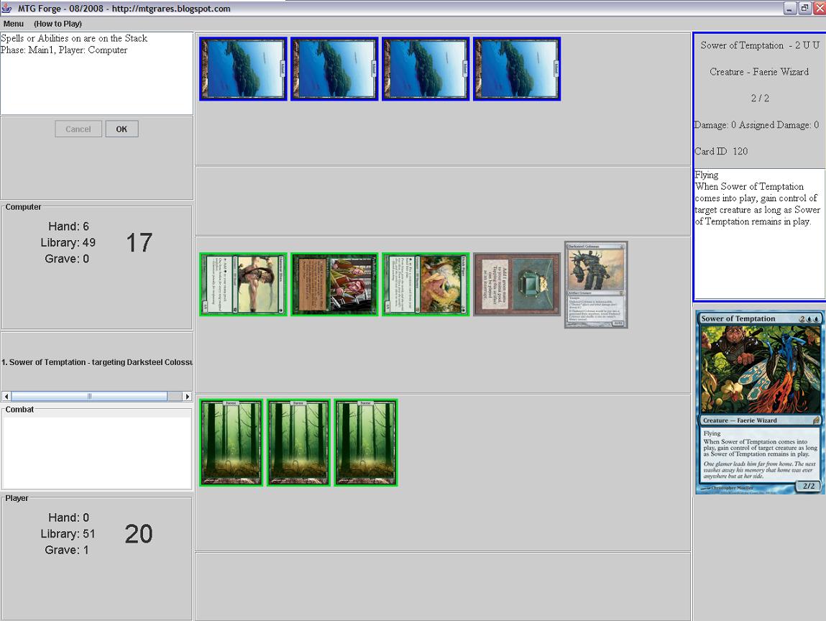Click the 'Sower of Temptation - 2 U U' heading
Screen dimensions: 826x621
pyautogui.click(x=760, y=46)
